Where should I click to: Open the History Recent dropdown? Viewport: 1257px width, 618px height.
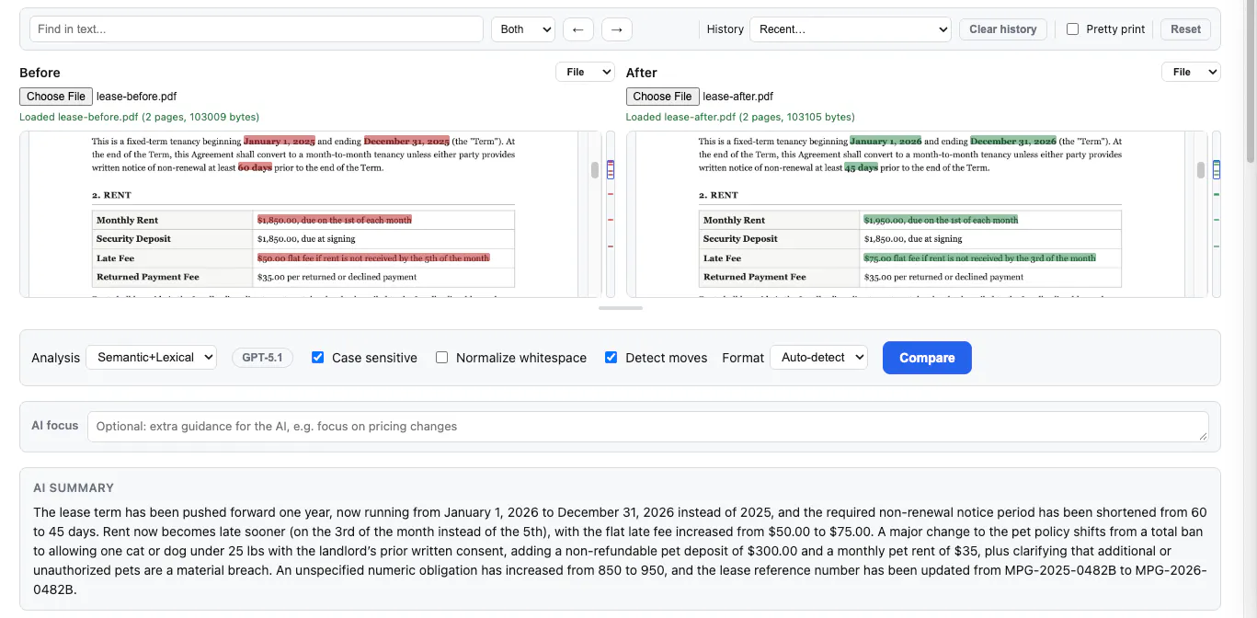851,29
